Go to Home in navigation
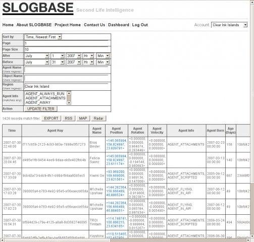The width and height of the screenshot is (254, 242). coord(8,25)
